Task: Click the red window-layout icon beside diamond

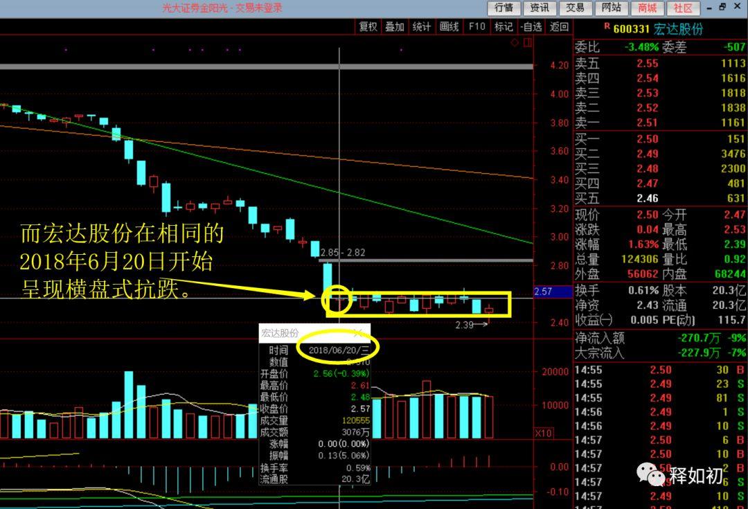Action: coord(527,42)
